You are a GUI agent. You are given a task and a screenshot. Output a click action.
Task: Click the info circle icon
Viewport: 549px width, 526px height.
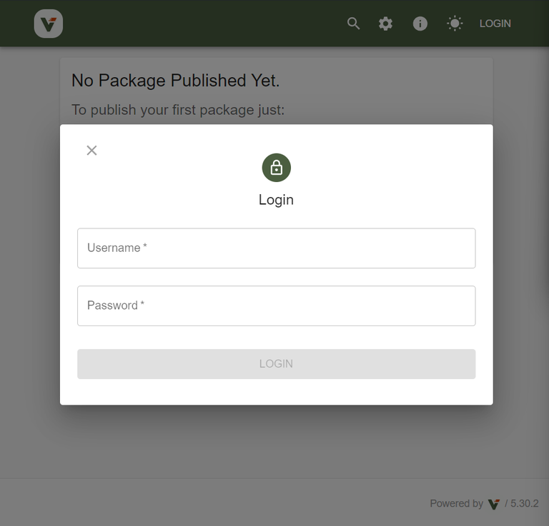click(x=420, y=24)
